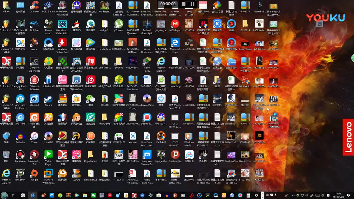The height and width of the screenshot is (199, 354).
Task: Open UC浏览器 browser
Action: tap(48, 119)
